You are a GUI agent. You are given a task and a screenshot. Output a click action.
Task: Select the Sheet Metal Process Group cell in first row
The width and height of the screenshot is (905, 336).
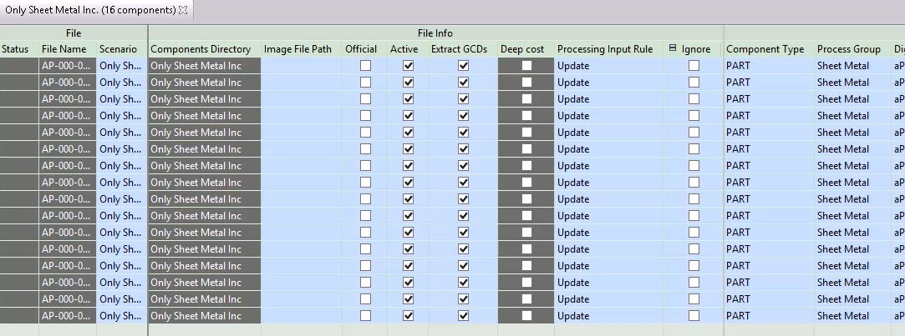pos(848,66)
